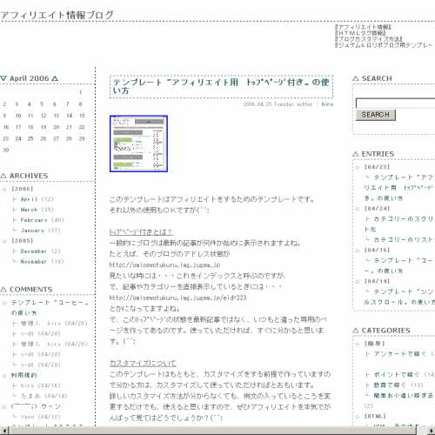Click the [簡単] category group heading
Screen dimensions: 435x435
pyautogui.click(x=374, y=344)
